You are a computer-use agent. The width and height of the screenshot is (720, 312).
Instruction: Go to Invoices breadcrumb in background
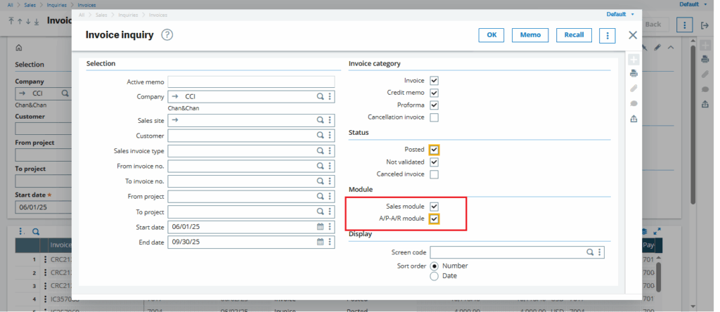pos(86,5)
